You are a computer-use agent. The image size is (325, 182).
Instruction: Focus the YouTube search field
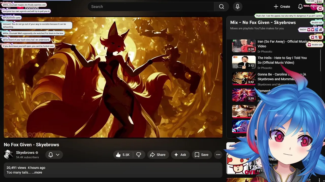click(151, 7)
